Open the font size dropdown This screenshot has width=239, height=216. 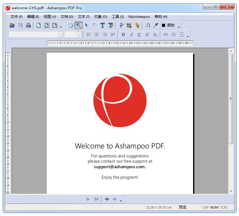79,35
